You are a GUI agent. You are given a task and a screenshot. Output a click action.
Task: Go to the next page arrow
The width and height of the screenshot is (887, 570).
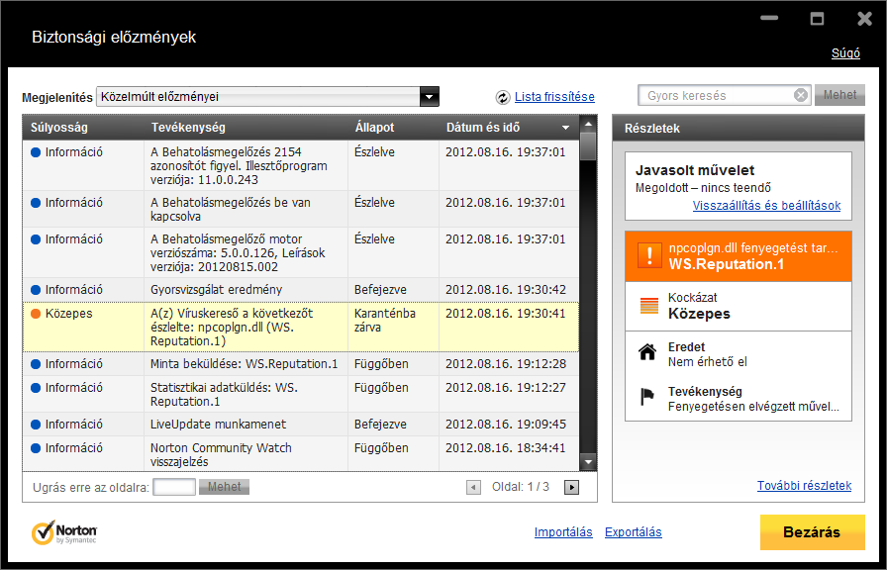click(572, 487)
